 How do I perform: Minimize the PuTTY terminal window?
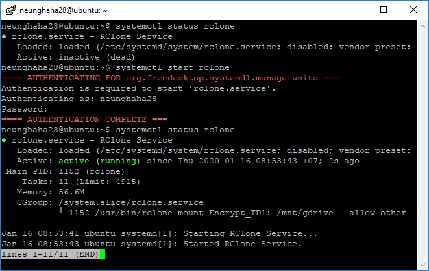point(354,10)
